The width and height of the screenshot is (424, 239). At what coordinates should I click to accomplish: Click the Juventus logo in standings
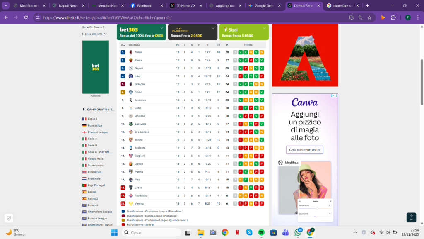131,100
